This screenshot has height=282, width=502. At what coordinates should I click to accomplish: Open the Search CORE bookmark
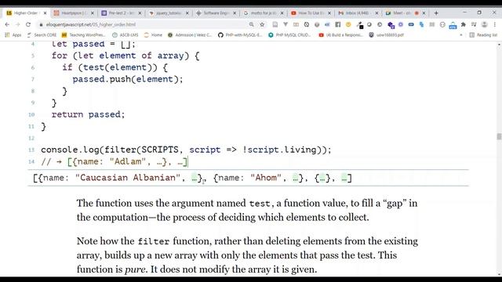(42, 34)
